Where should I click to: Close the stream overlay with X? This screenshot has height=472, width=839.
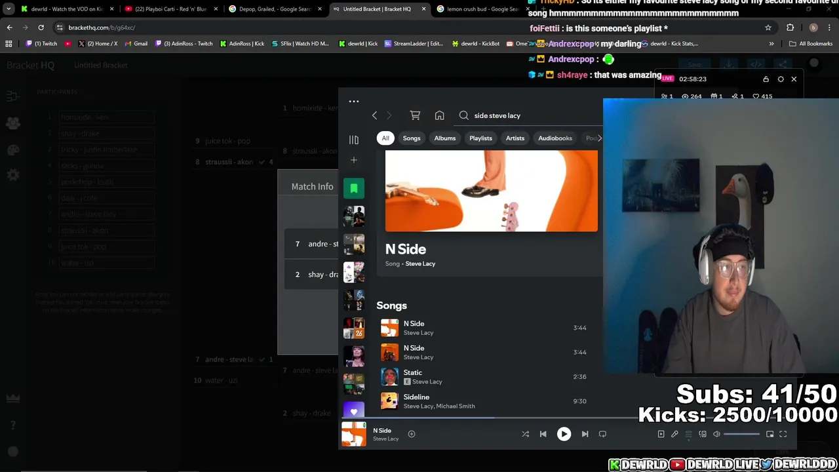(794, 79)
